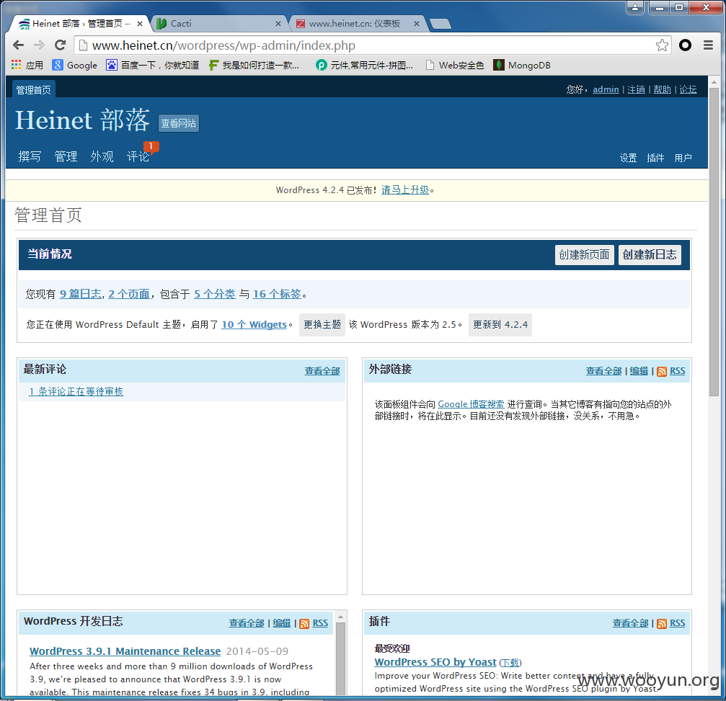Click the admin user link
Viewport: 726px width, 701px height.
(x=606, y=89)
